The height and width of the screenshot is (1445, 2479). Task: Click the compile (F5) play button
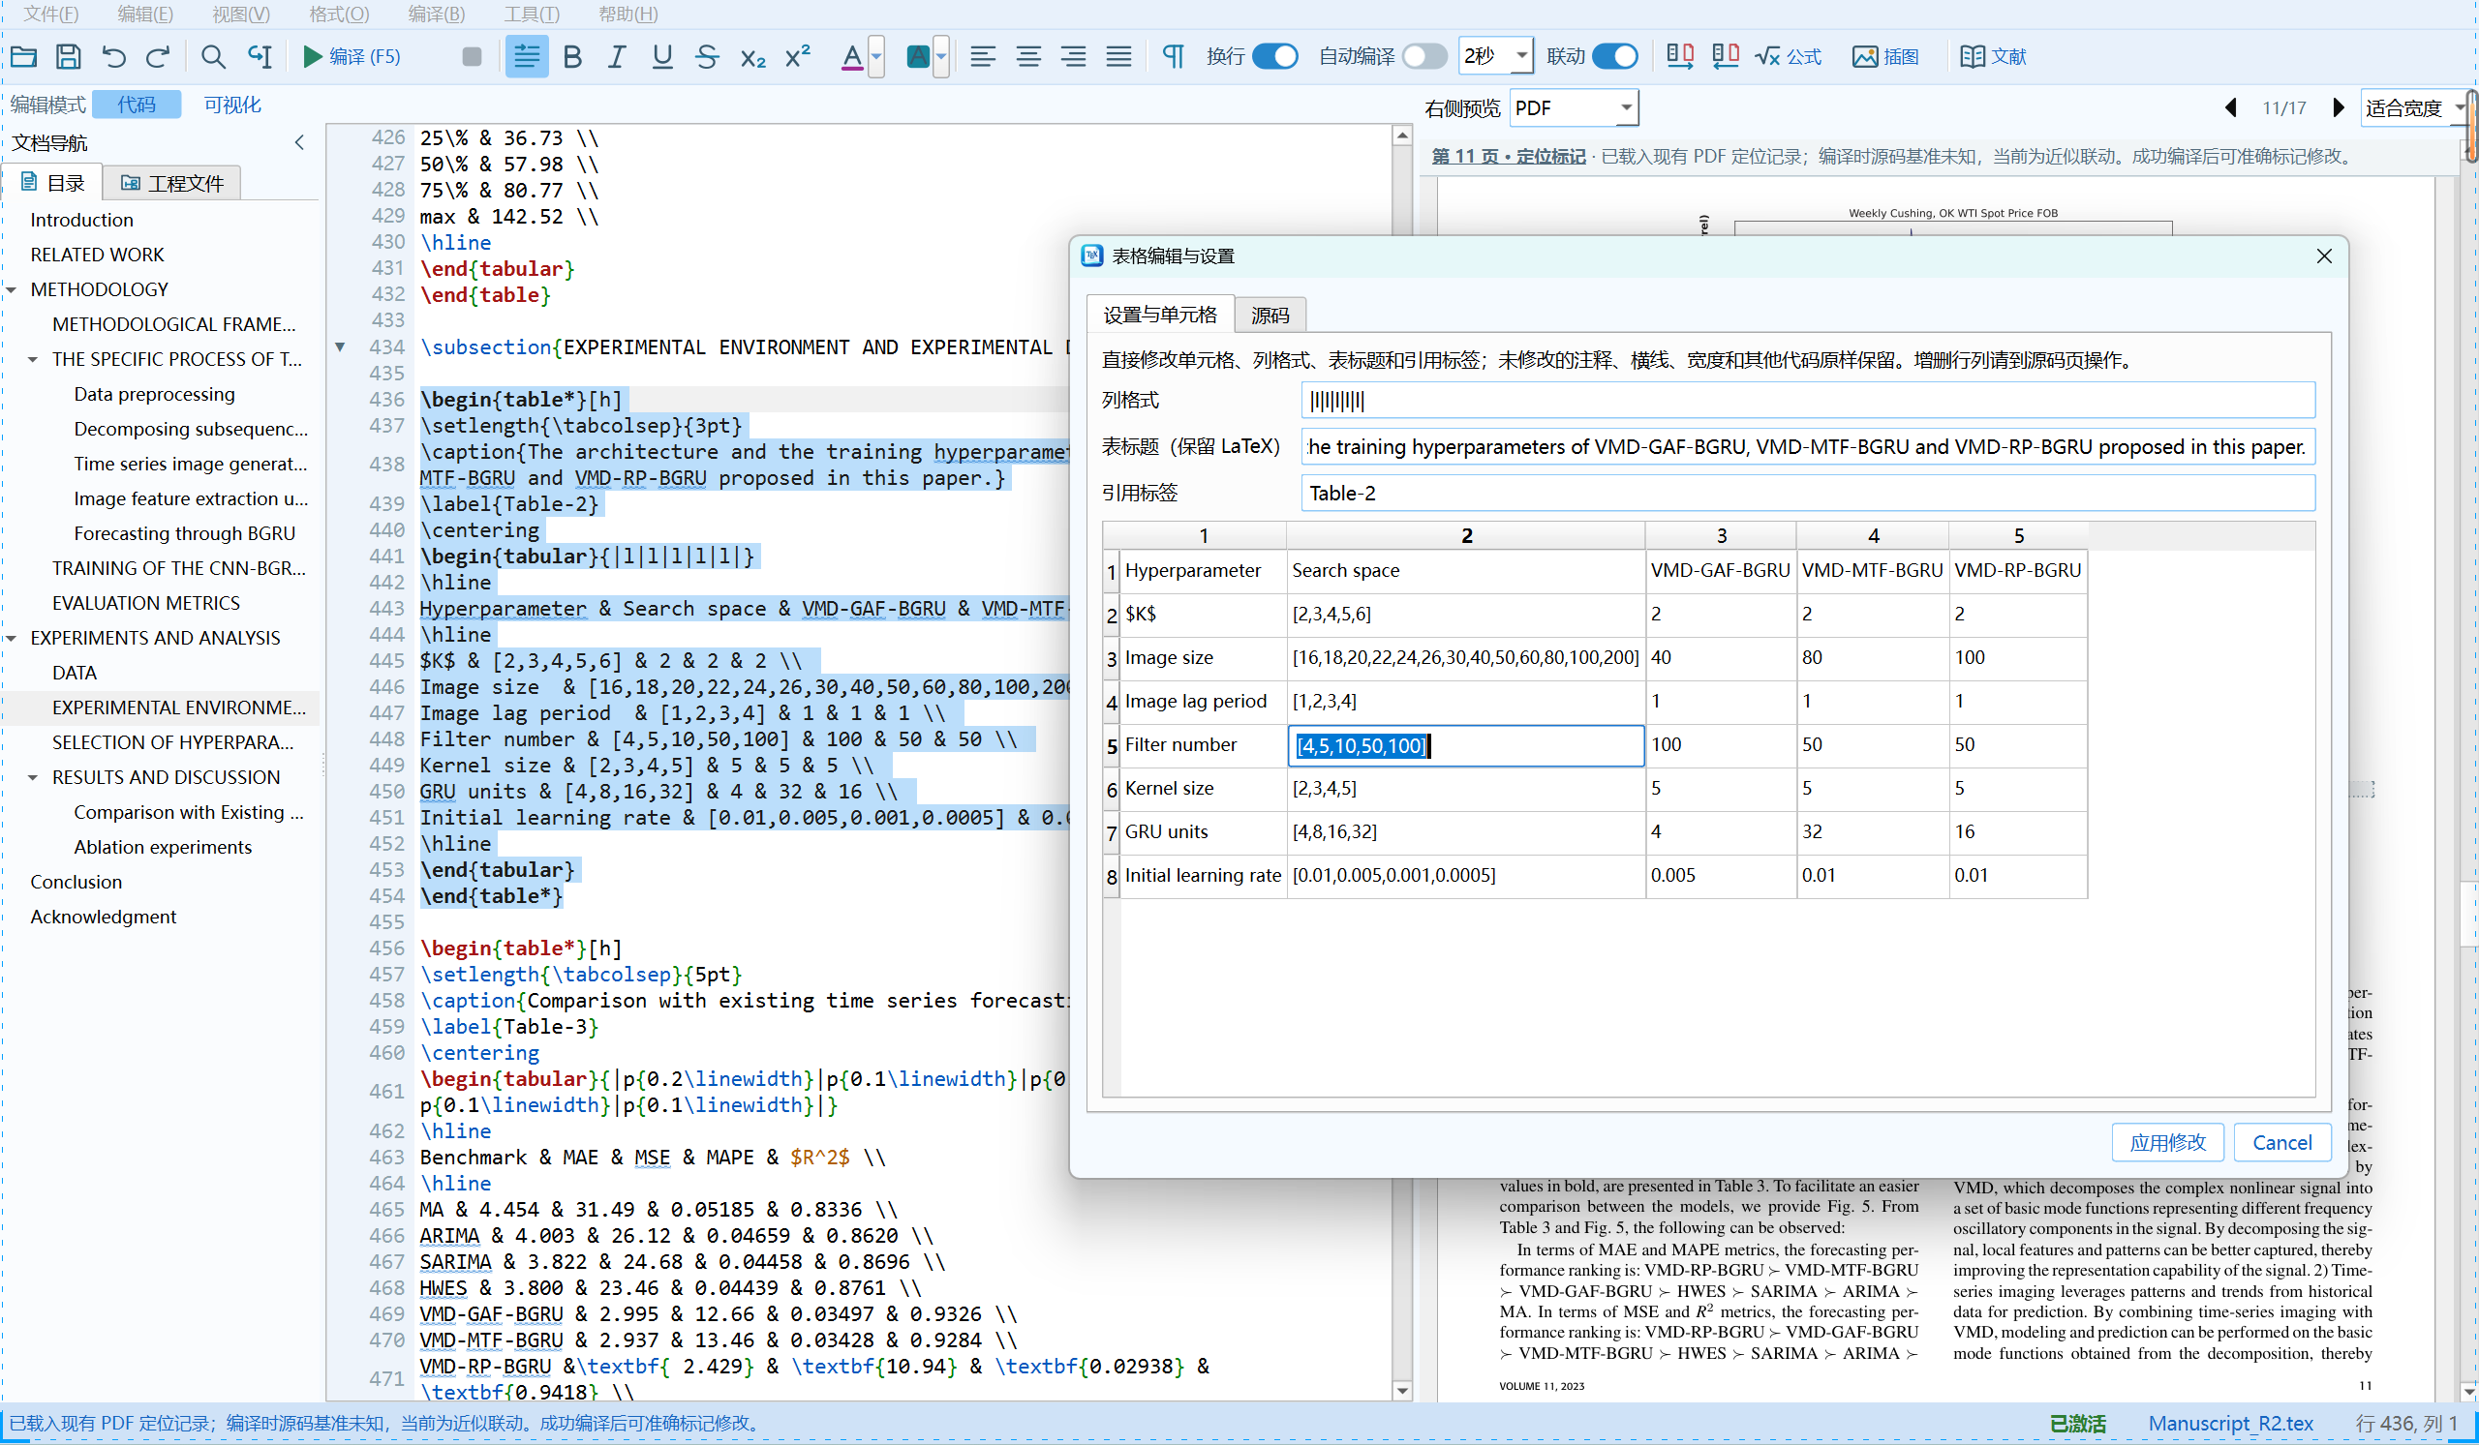point(352,56)
